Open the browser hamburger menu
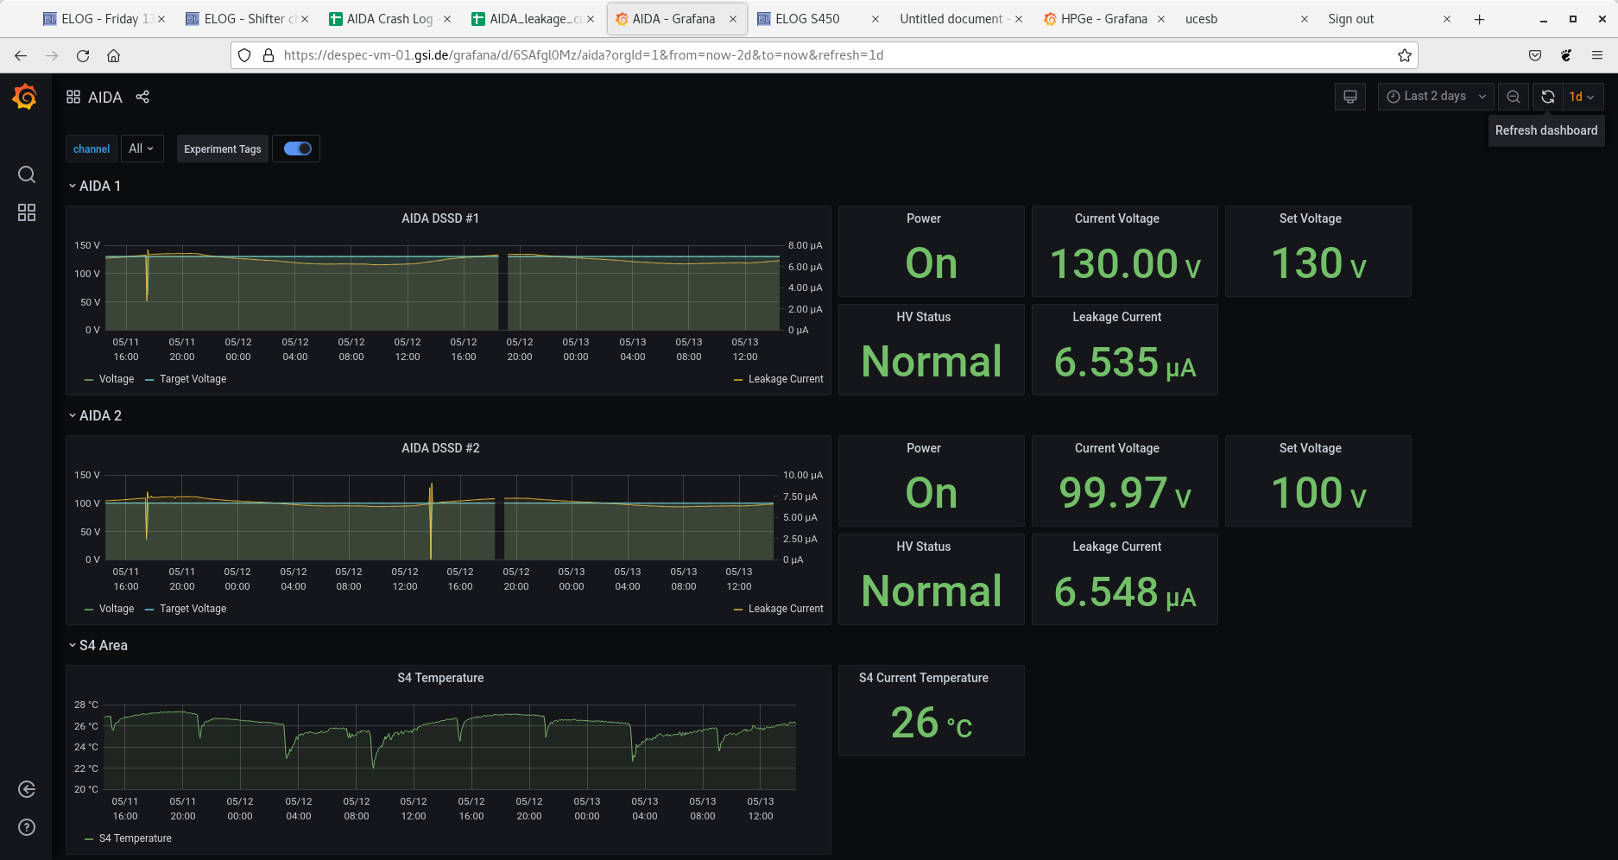The image size is (1618, 860). [x=1597, y=55]
